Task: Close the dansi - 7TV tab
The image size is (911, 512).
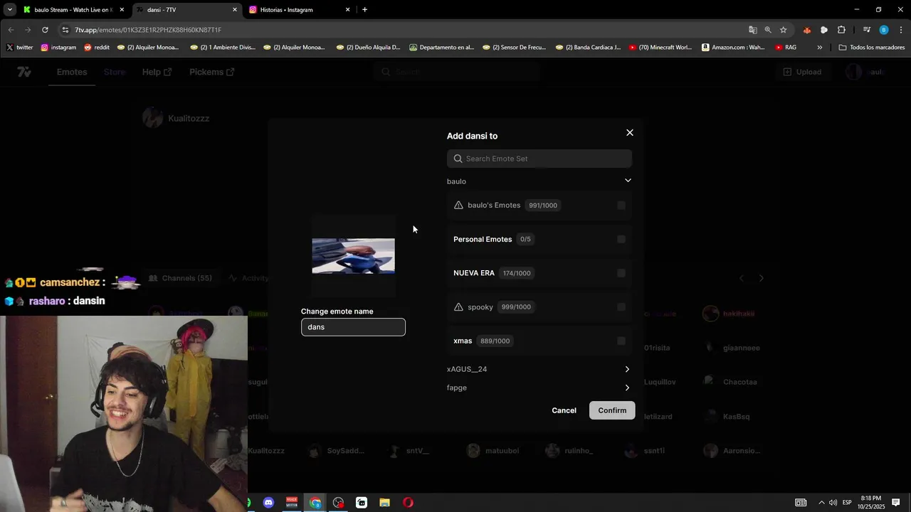Action: 235,10
